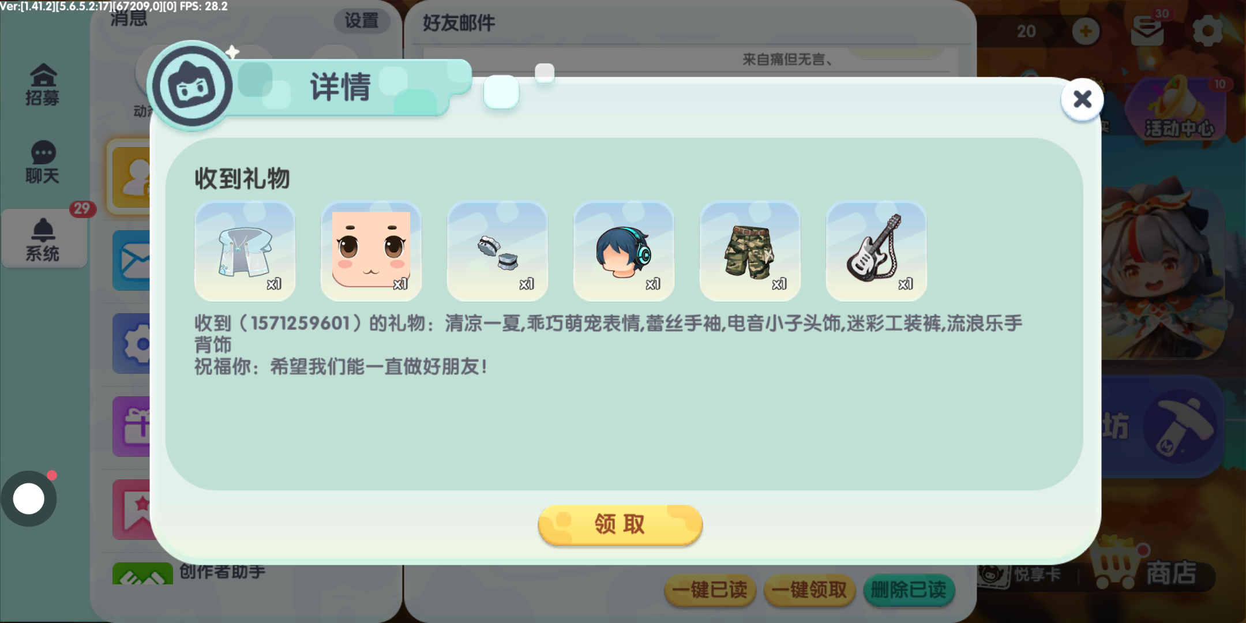Add currency with the plus icon
Viewport: 1246px width, 623px height.
tap(1086, 31)
